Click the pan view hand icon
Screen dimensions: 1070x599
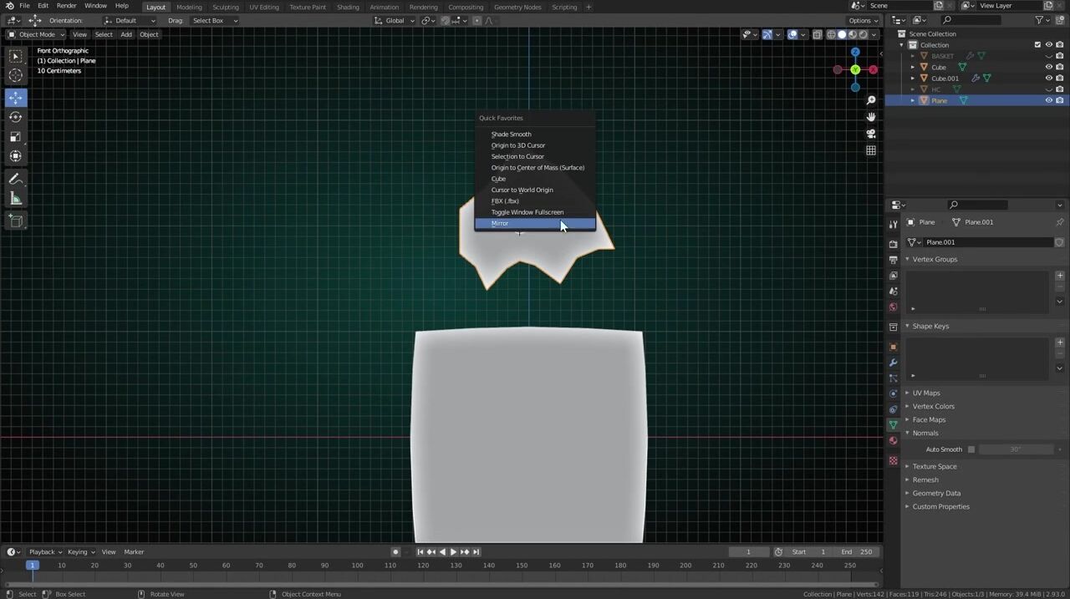tap(870, 117)
